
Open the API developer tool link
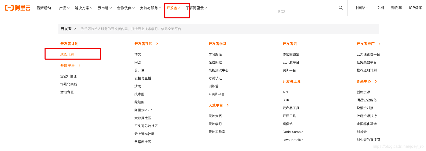[x=285, y=92]
